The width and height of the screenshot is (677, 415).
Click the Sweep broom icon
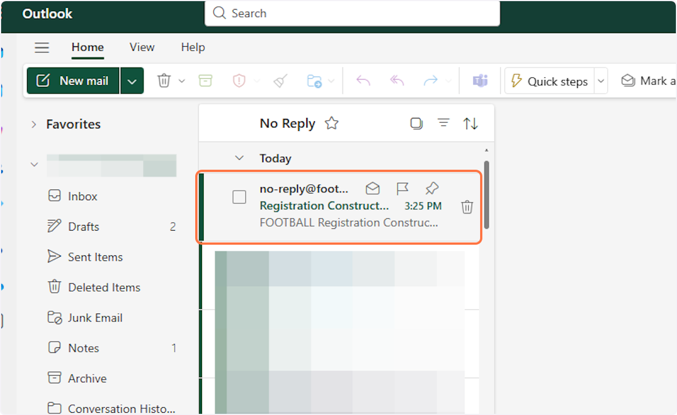280,81
